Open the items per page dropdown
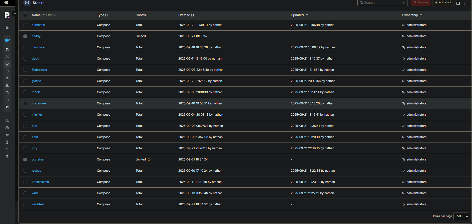The height and width of the screenshot is (224, 472). (x=461, y=216)
